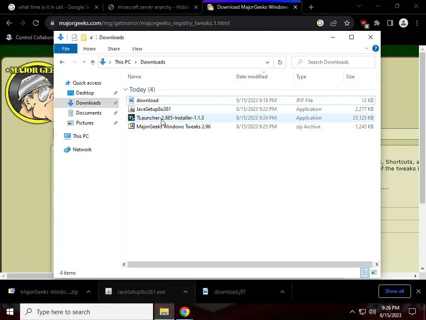Screen dimensions: 426x320
Task: Switch to large icons view button
Action: click(374, 272)
